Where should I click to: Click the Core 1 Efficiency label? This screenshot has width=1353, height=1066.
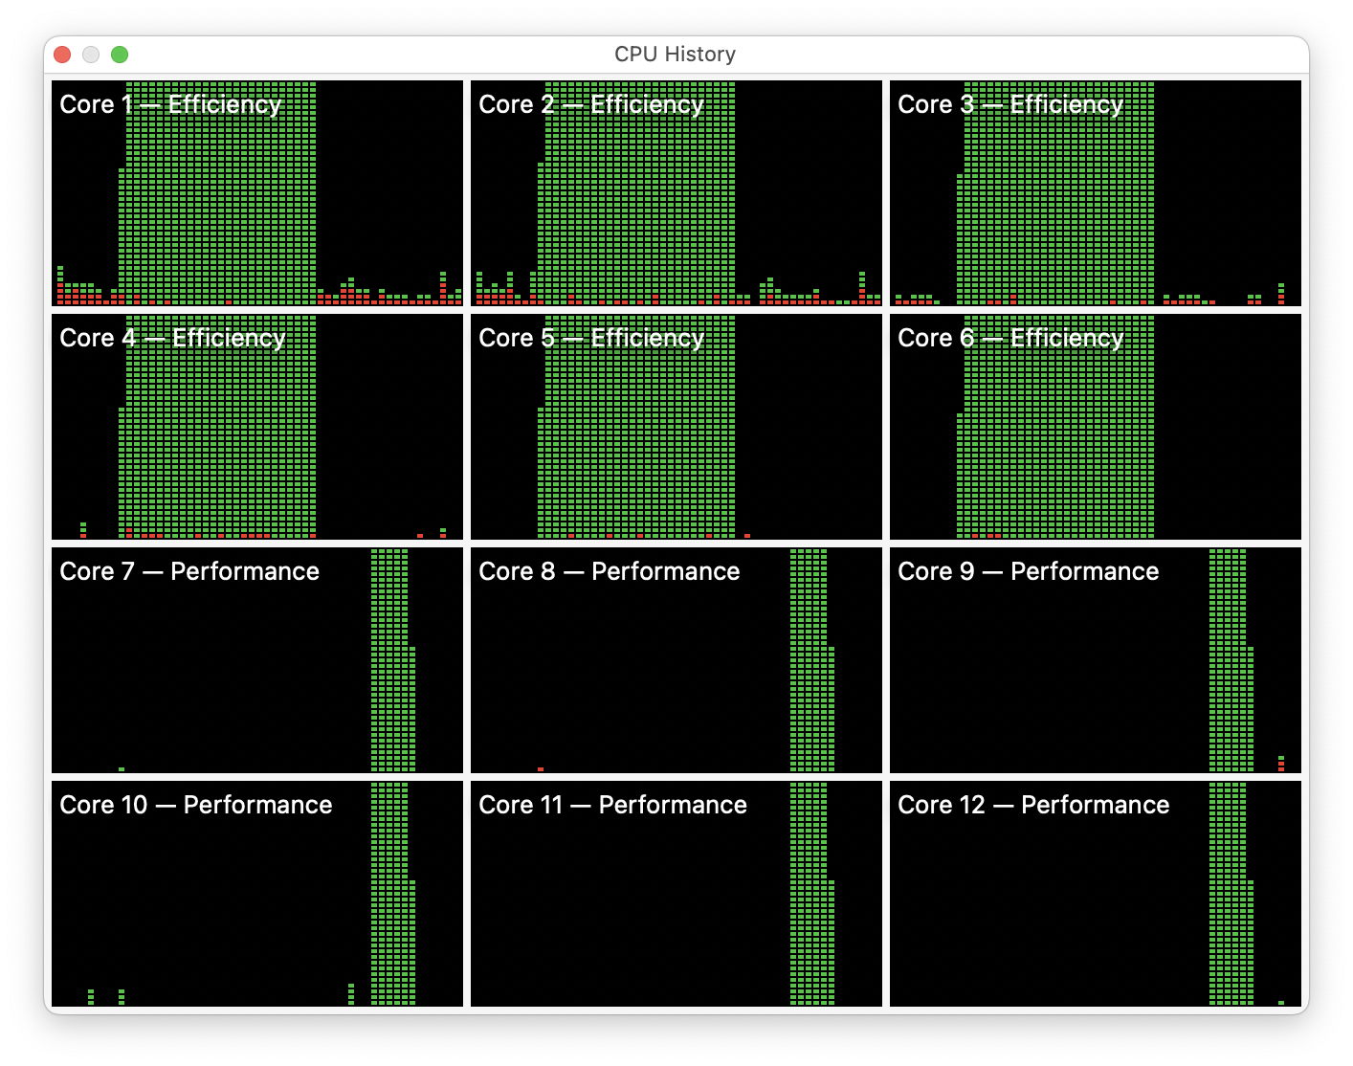(x=168, y=105)
